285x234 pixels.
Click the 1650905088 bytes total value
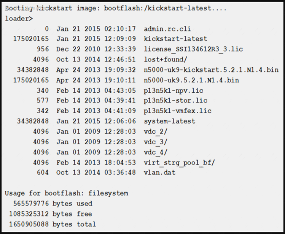(29, 224)
